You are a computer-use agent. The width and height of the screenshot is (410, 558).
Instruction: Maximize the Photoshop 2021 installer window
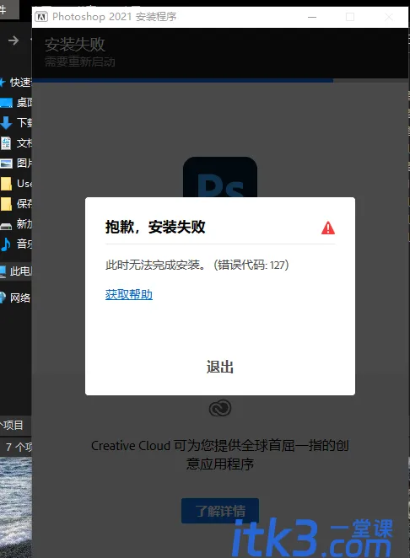click(x=350, y=17)
